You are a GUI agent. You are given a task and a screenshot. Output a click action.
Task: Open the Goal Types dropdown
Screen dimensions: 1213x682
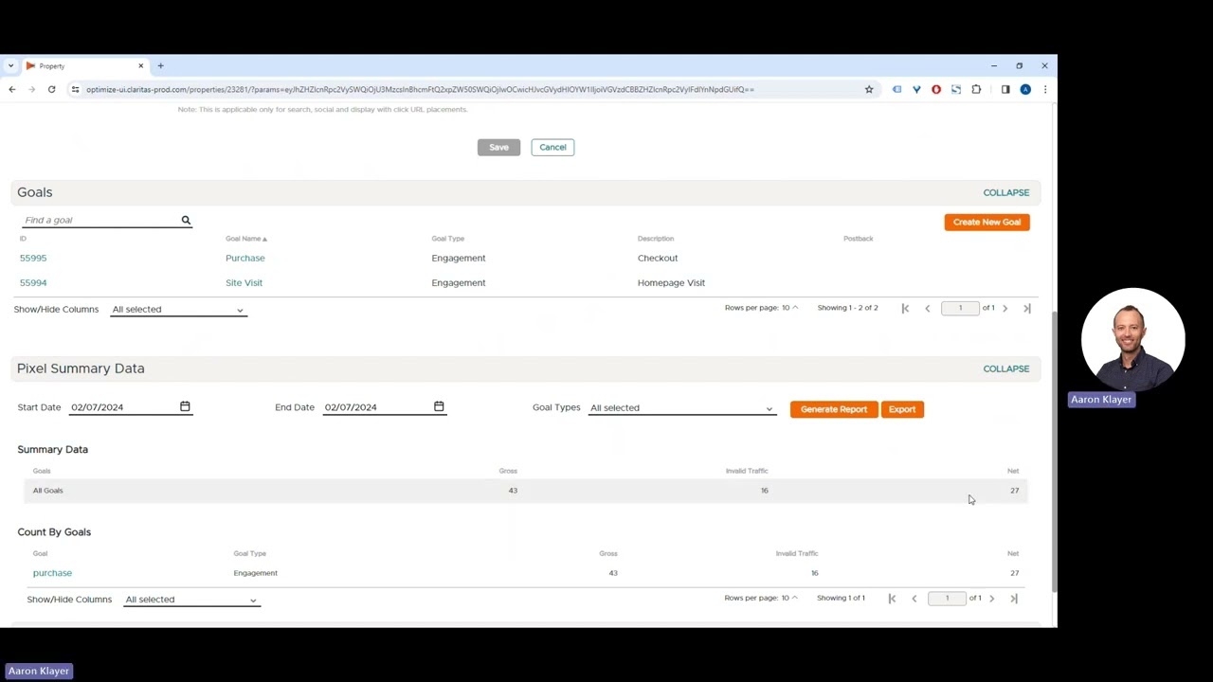(x=682, y=408)
